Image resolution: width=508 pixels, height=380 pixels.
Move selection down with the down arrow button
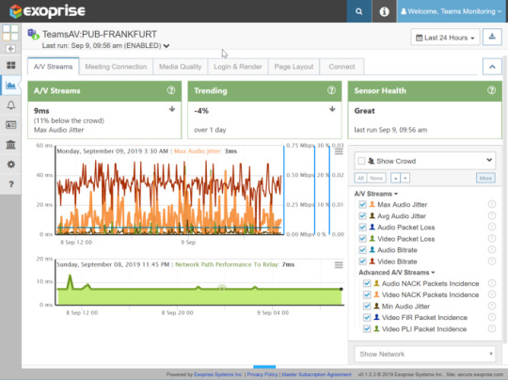pyautogui.click(x=405, y=178)
